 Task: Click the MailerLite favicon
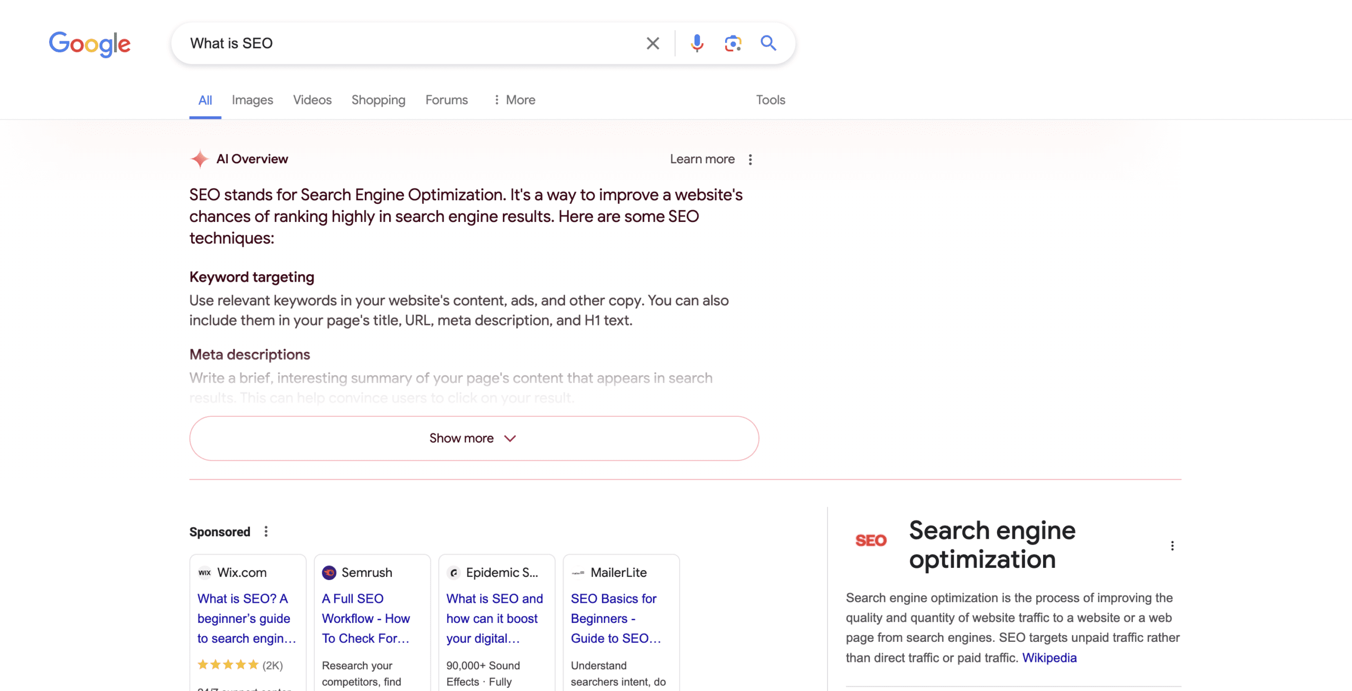[x=578, y=573]
